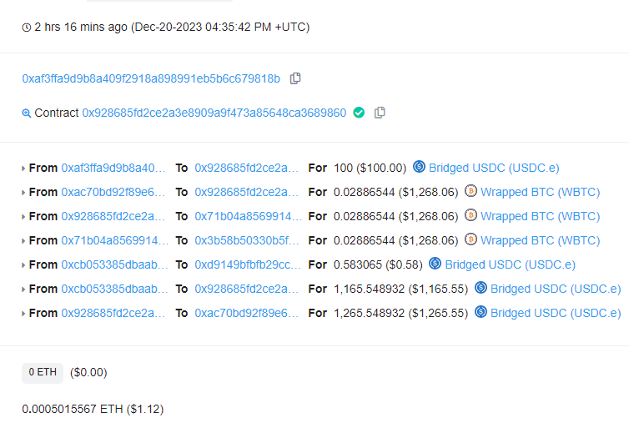Open To 0xd9149bfbfb29cc... address link
The image size is (629, 433).
(248, 264)
